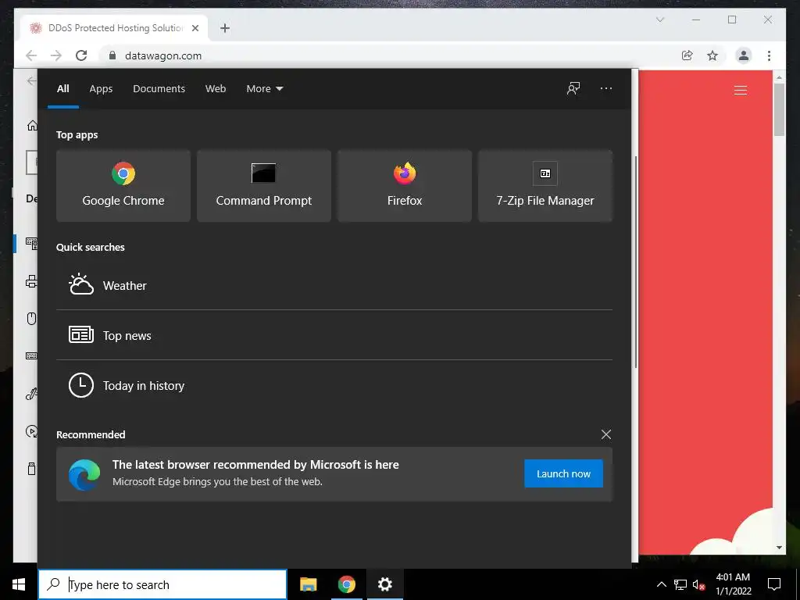
Task: Select the Top news quick search
Action: tap(334, 335)
